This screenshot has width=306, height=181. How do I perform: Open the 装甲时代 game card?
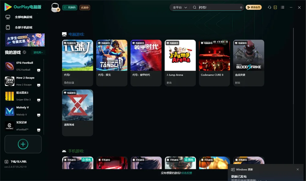(146, 63)
